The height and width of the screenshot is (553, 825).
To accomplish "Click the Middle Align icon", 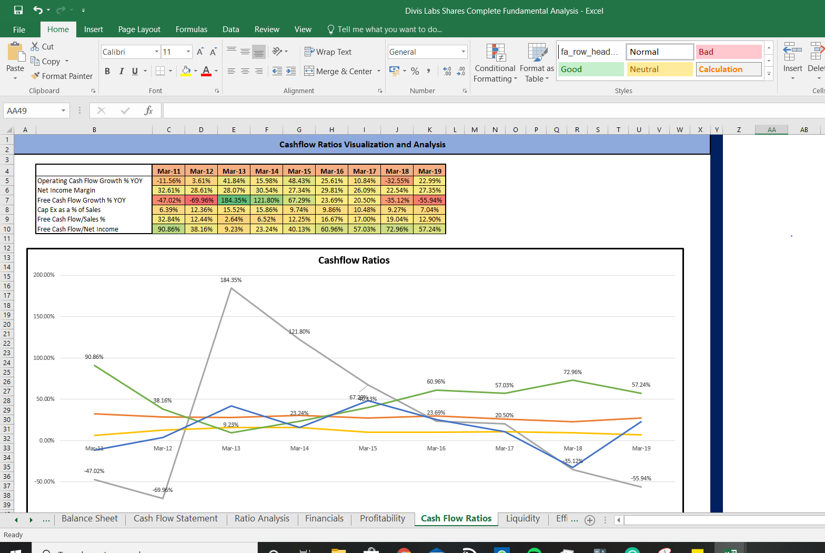I will coord(245,51).
